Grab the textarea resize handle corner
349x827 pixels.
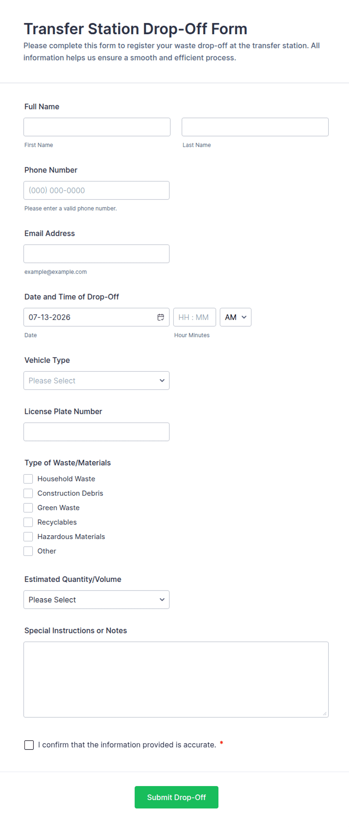325,713
